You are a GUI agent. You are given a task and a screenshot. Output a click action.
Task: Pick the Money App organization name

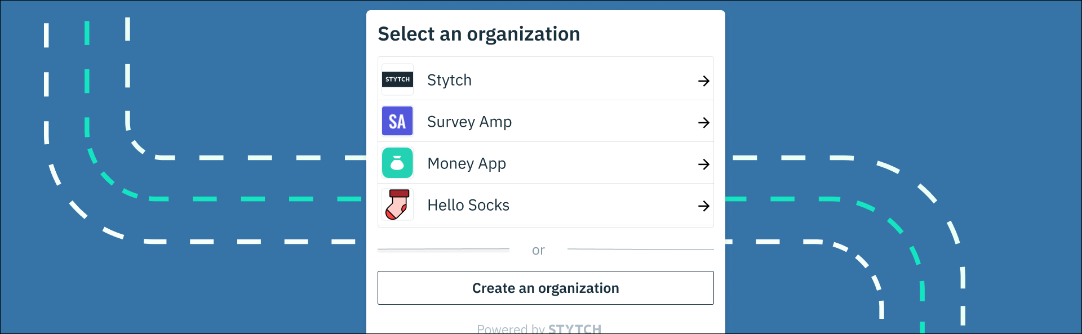point(467,164)
